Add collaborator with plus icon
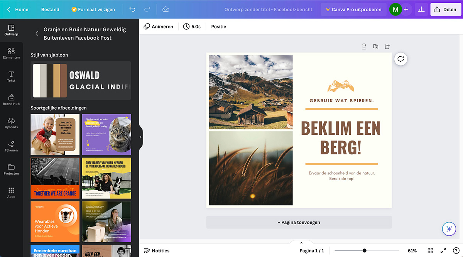 coord(406,9)
